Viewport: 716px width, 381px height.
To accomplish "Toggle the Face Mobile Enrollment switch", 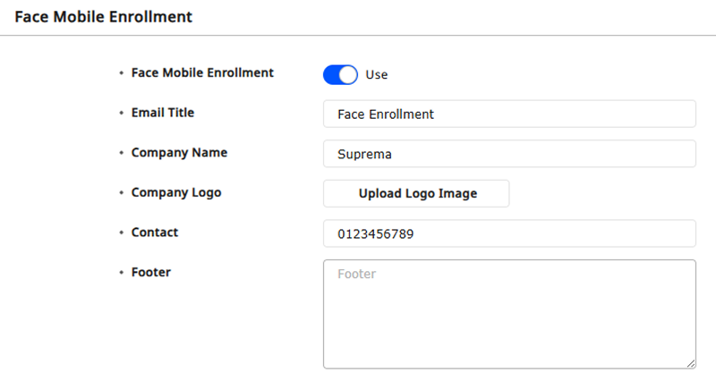I will coord(340,74).
